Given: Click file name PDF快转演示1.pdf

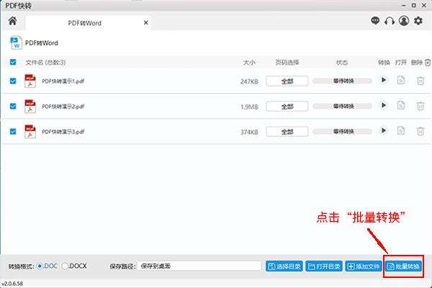Looking at the screenshot, I should click(63, 81).
